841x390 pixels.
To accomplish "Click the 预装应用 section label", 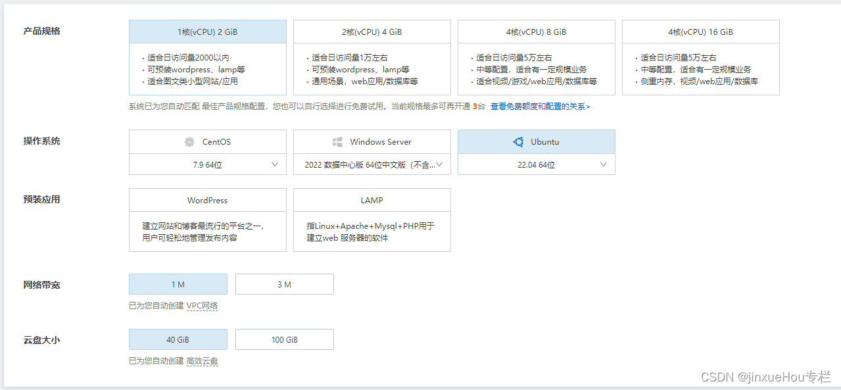I will pyautogui.click(x=41, y=199).
